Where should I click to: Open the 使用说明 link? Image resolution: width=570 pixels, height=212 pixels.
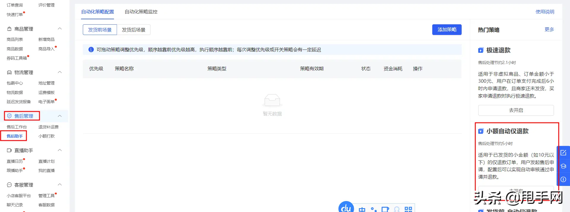coord(544,12)
